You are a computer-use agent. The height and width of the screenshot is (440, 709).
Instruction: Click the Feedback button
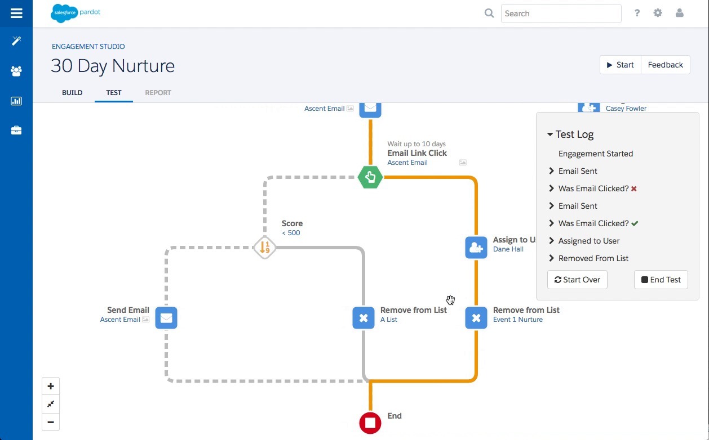(x=666, y=65)
